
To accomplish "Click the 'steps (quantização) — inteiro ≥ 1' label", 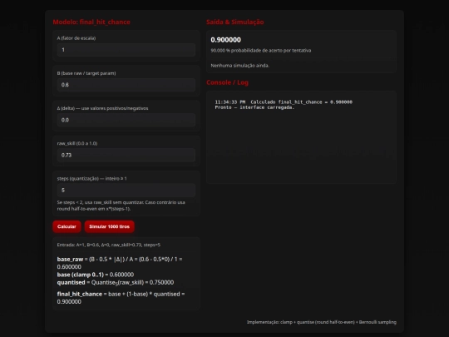I will click(92, 179).
